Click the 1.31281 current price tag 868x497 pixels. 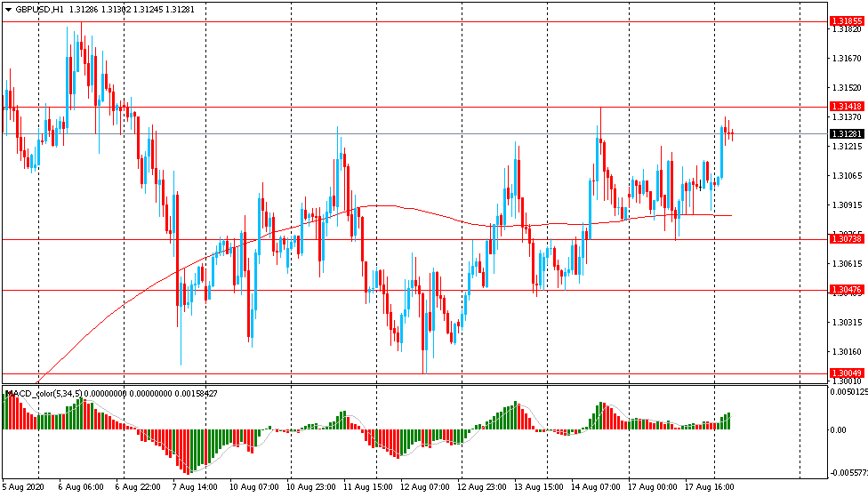[x=845, y=133]
